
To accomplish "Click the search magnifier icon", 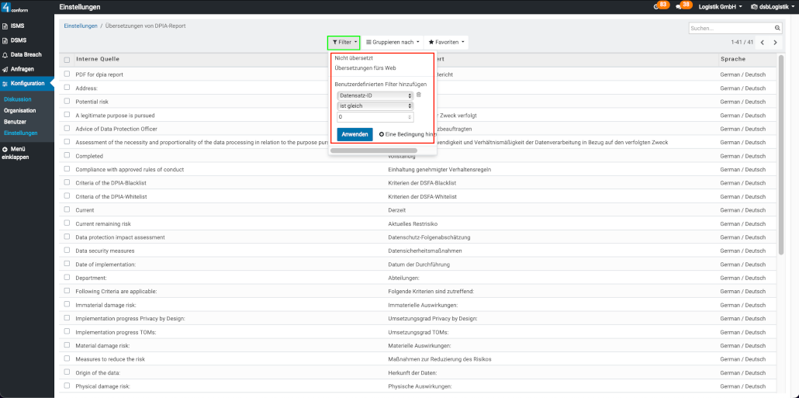I will pyautogui.click(x=776, y=28).
